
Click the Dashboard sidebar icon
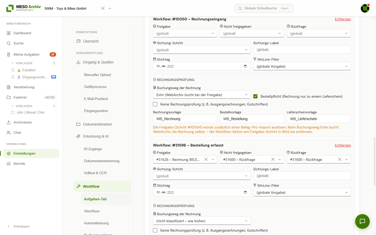[x=9, y=33]
